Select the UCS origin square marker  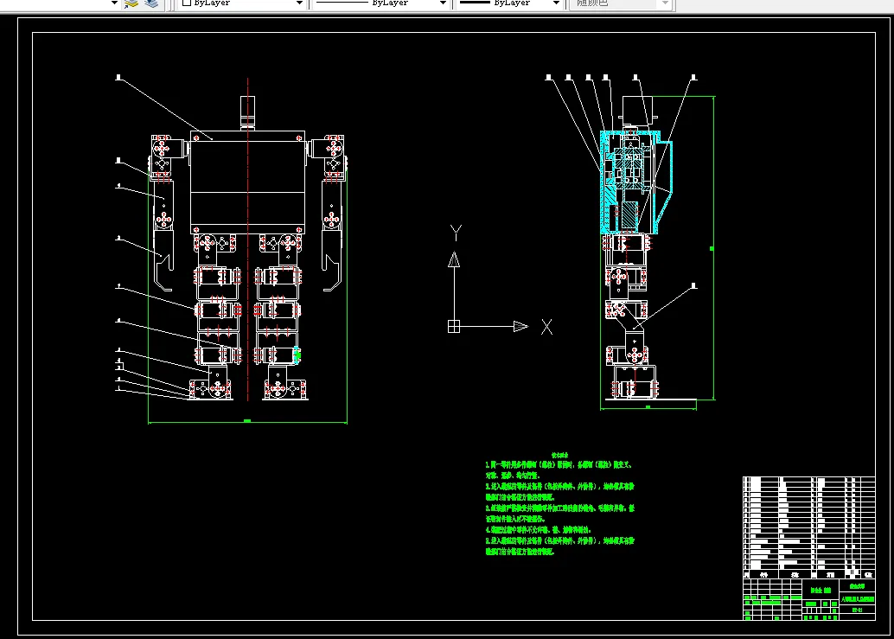coord(454,327)
